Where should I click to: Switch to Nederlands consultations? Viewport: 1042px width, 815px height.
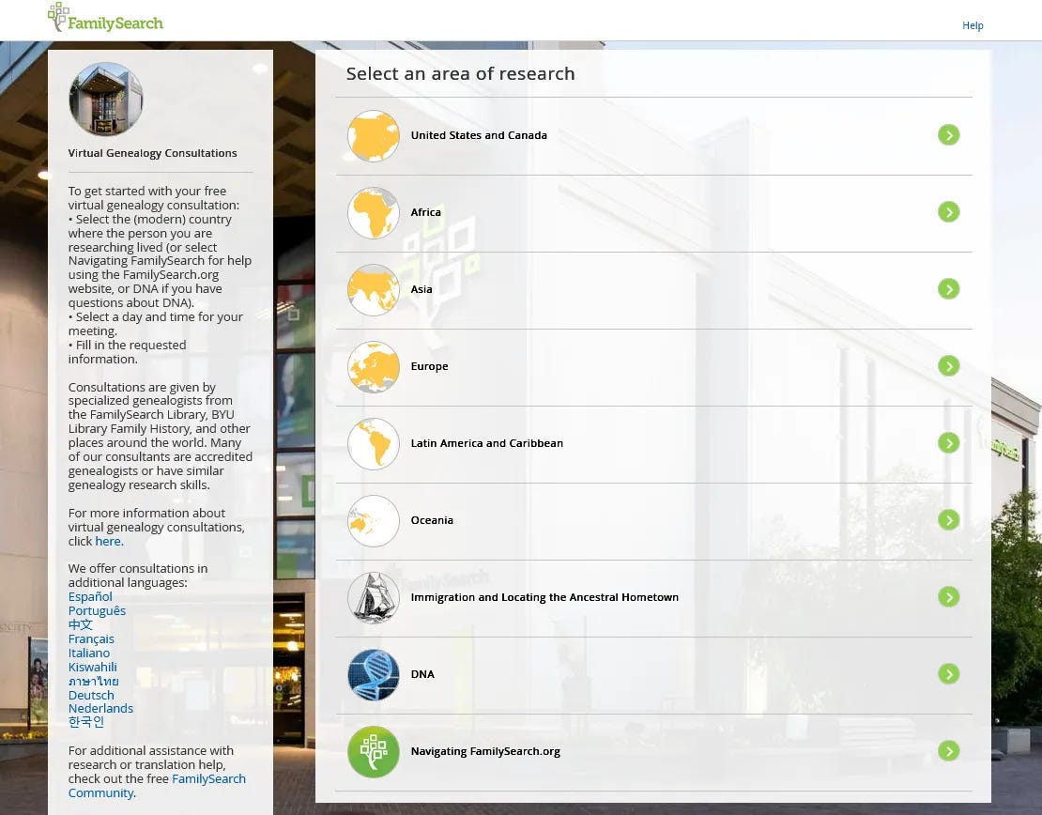pos(100,708)
